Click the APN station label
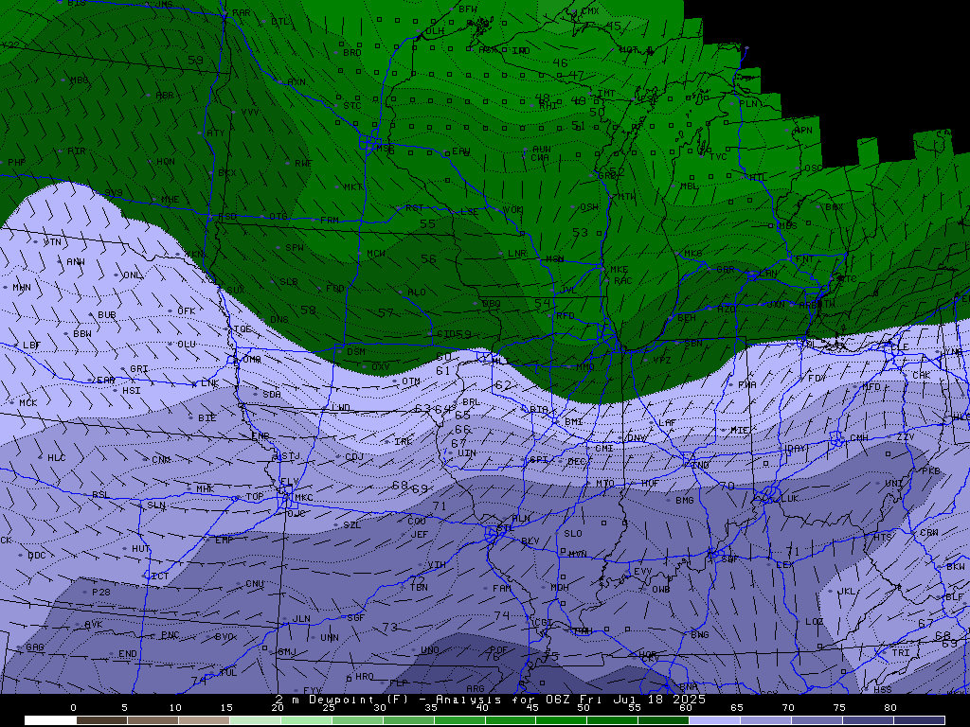The image size is (970, 727). pyautogui.click(x=803, y=131)
